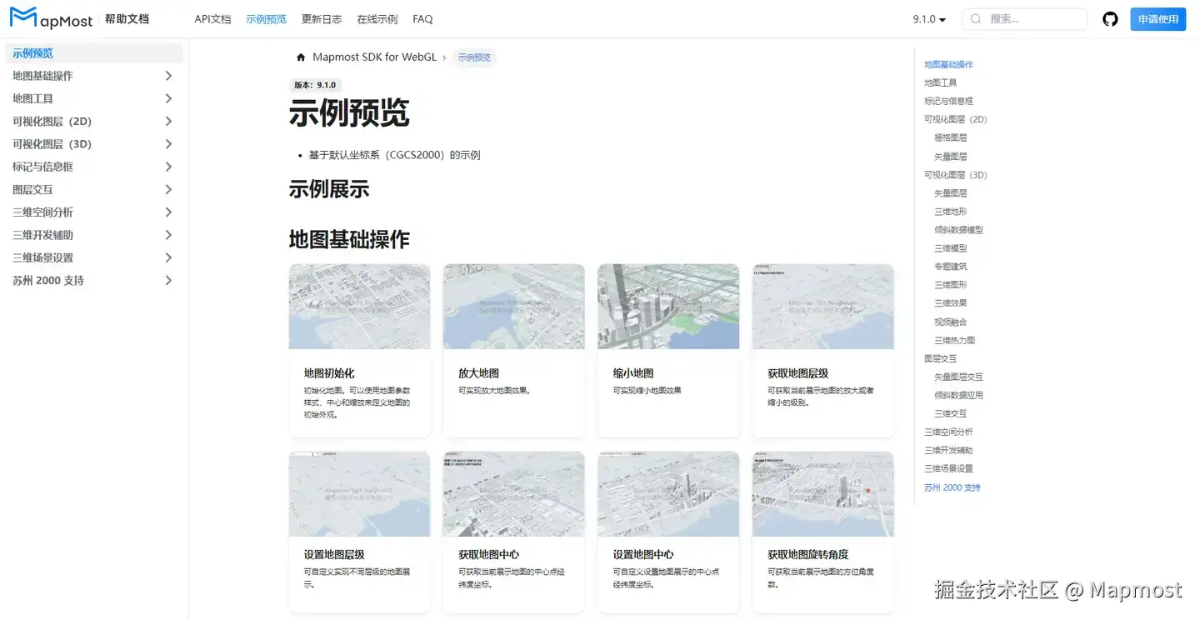Expand 三维空间分析 sidebar chevron
This screenshot has width=1200, height=620.
tap(168, 212)
